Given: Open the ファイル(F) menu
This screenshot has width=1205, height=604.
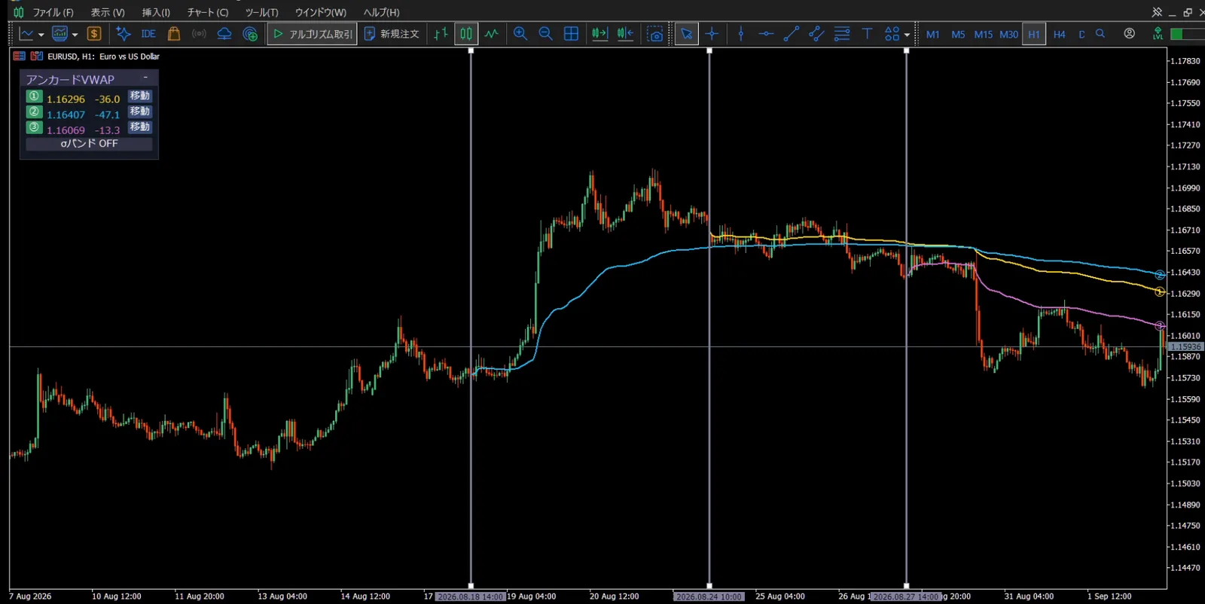Looking at the screenshot, I should (53, 12).
